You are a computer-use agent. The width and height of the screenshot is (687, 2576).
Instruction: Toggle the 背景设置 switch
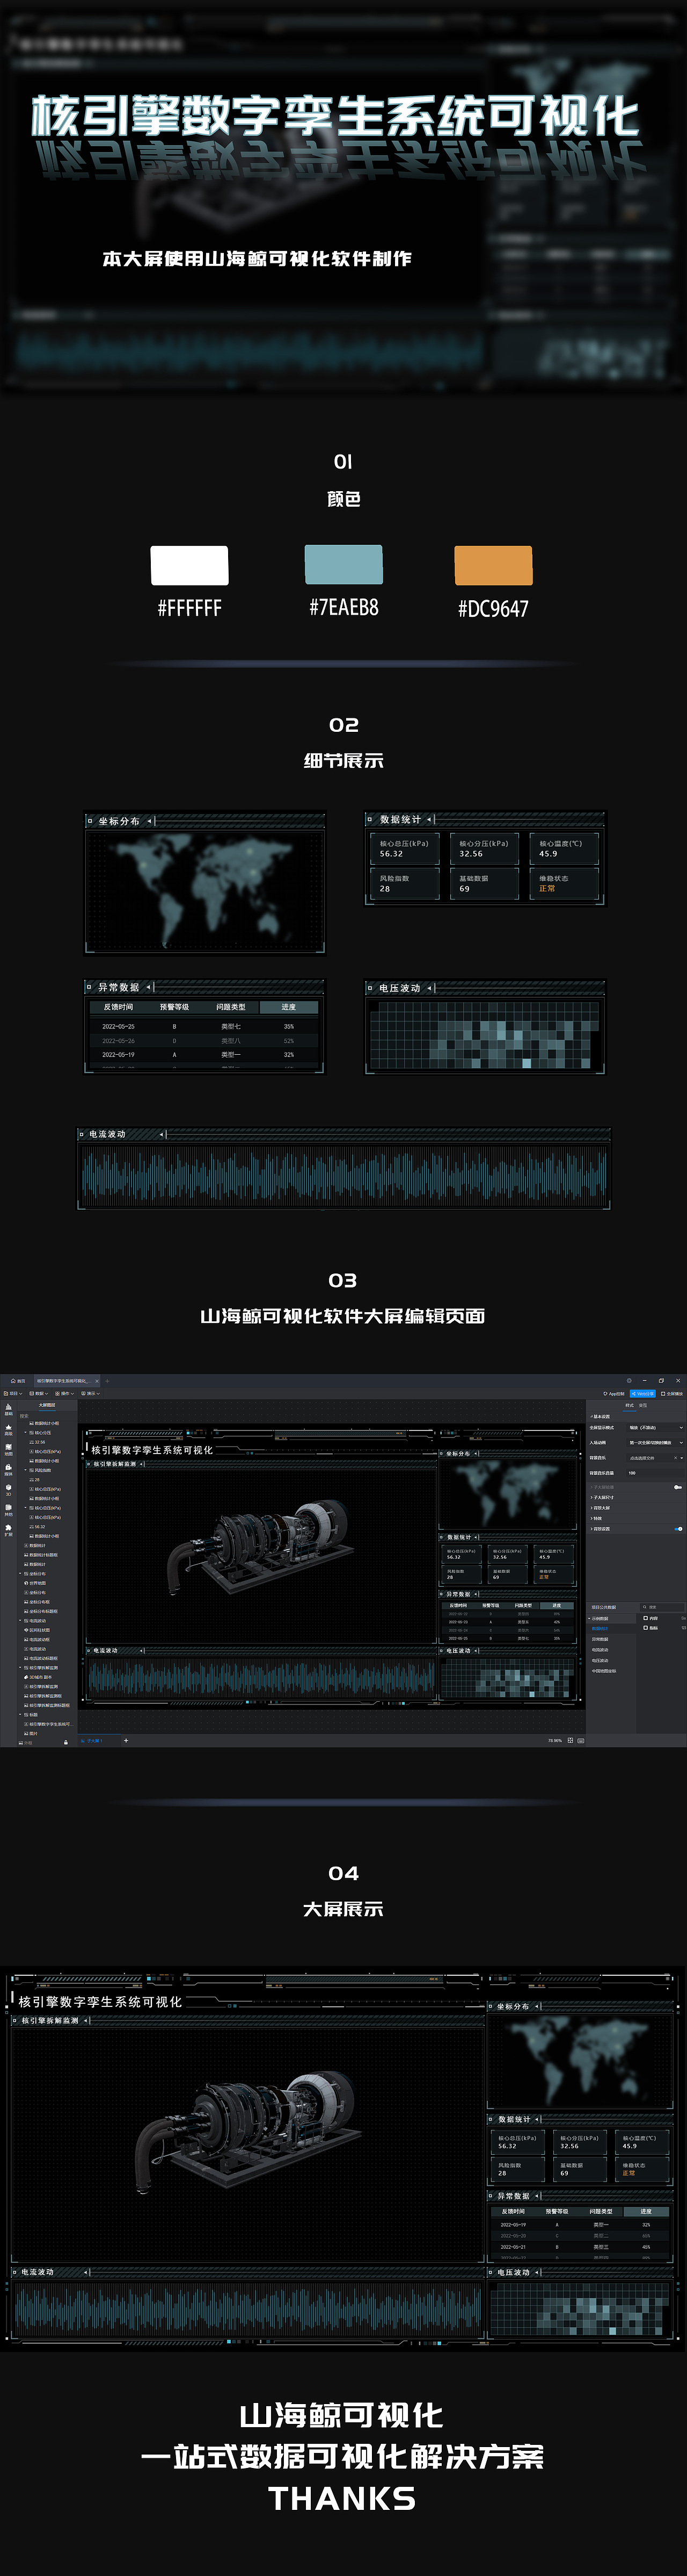coord(678,1529)
